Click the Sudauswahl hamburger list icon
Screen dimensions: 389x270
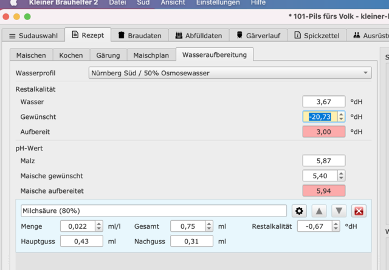tap(12, 36)
